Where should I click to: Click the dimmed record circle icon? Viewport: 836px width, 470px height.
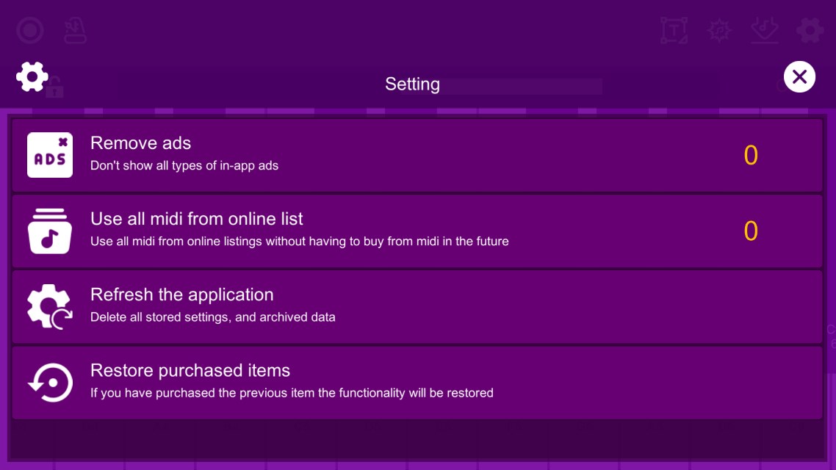(x=30, y=31)
